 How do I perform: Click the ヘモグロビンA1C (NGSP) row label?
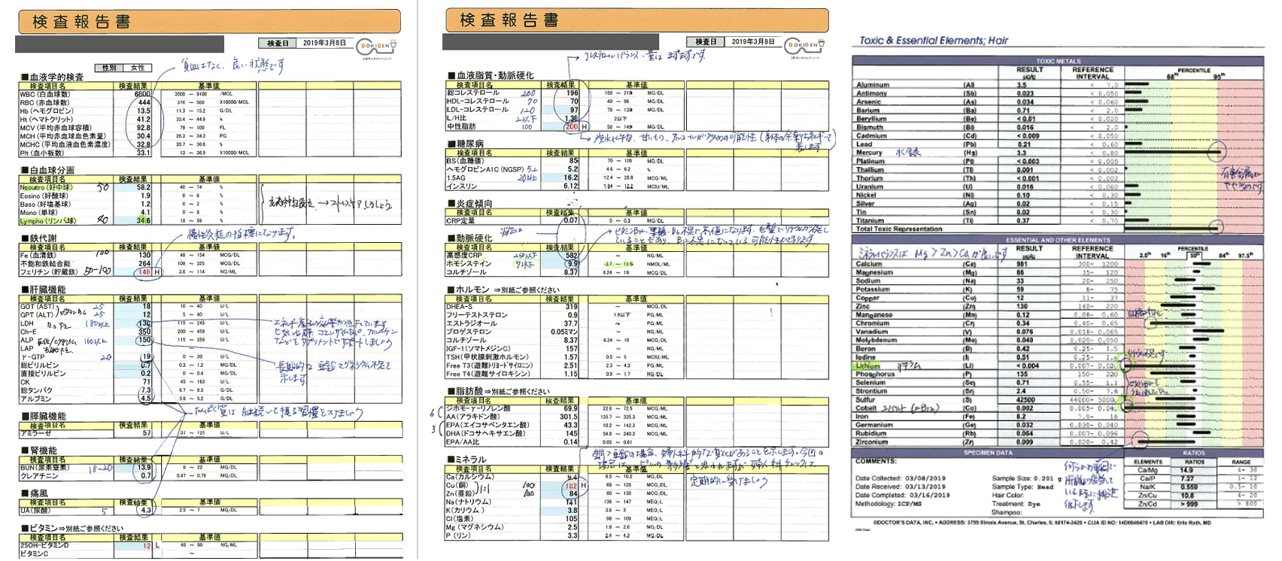pyautogui.click(x=485, y=169)
